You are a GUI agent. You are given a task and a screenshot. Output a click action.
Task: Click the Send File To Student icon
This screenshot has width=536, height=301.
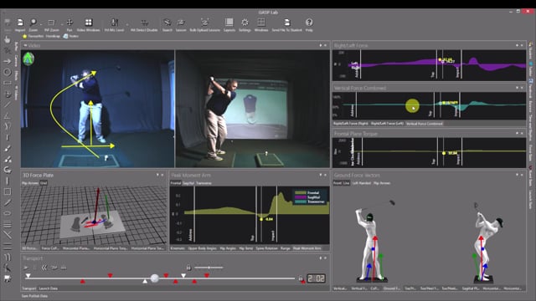(286, 23)
